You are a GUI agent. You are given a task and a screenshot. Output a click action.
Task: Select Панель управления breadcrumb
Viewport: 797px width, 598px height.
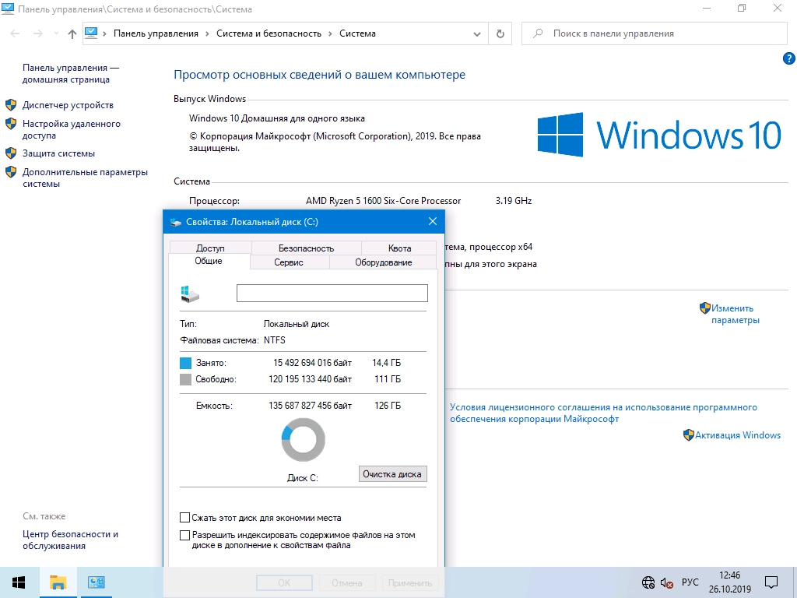156,33
